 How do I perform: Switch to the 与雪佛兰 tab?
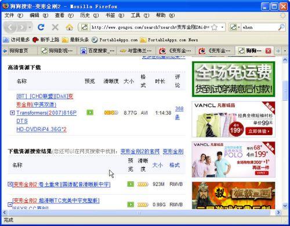(136, 51)
